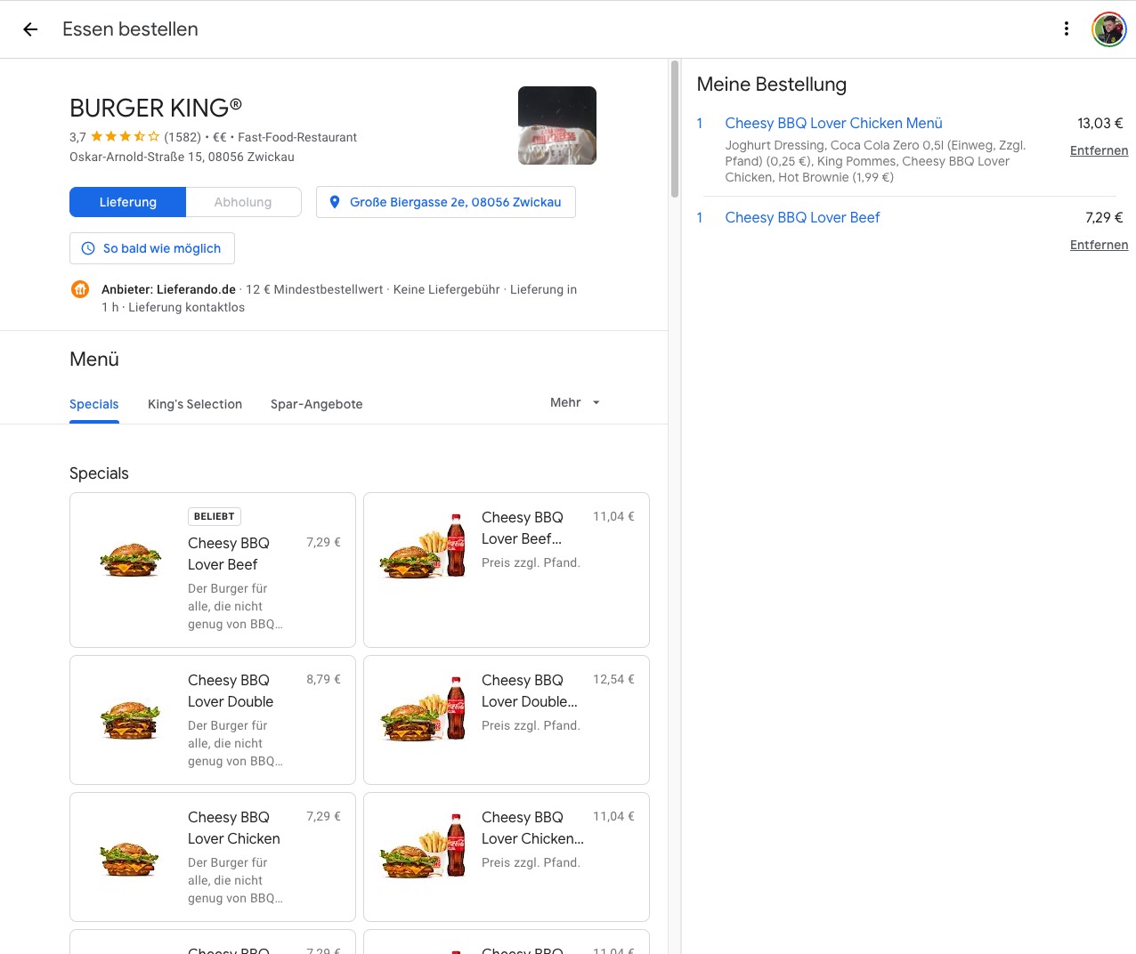Change delivery address Große Biergasse 2e
Screen dimensions: 1136x954
446,202
